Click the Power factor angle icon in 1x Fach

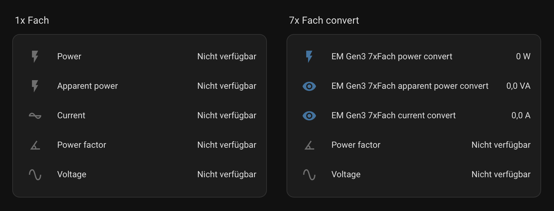point(35,145)
